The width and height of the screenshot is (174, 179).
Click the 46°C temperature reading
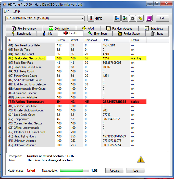pos(98,19)
